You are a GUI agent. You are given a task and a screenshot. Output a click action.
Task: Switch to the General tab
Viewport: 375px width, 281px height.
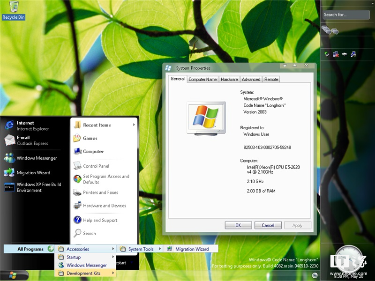[x=178, y=79]
